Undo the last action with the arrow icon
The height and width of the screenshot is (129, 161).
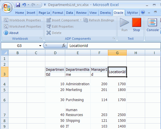click(x=24, y=5)
